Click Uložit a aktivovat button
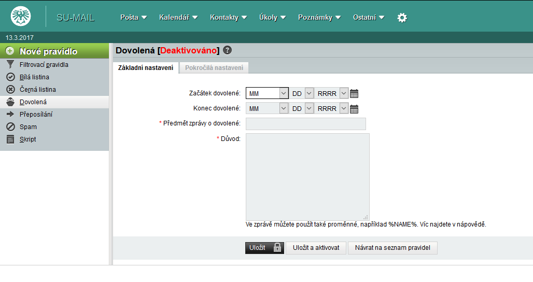Screen dimensions: 533x282 [316, 248]
